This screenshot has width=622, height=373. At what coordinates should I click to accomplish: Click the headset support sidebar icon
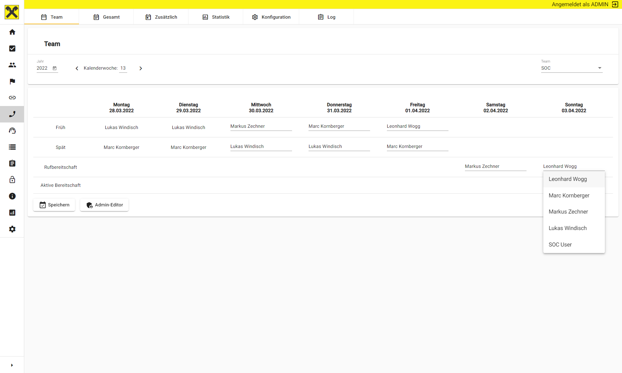(12, 131)
